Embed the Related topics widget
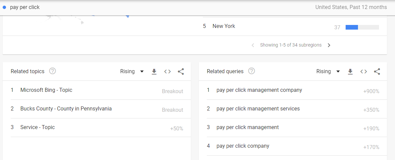395x160 pixels. (x=167, y=72)
